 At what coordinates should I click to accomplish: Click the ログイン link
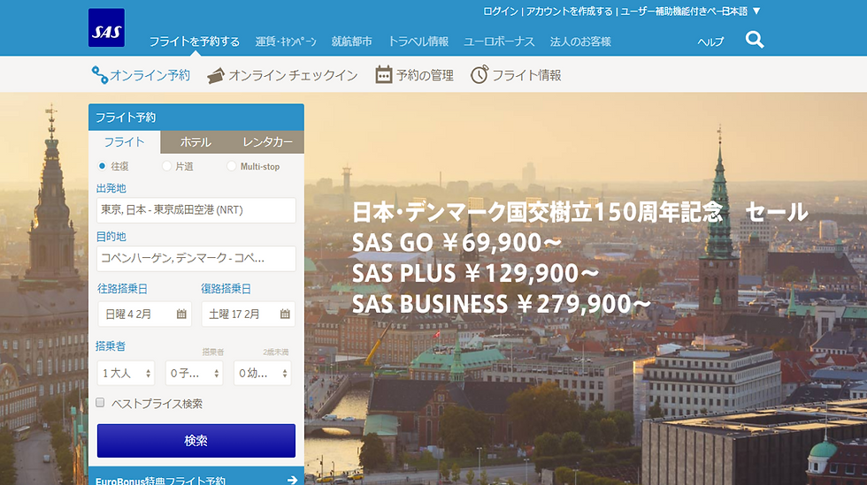click(x=501, y=11)
